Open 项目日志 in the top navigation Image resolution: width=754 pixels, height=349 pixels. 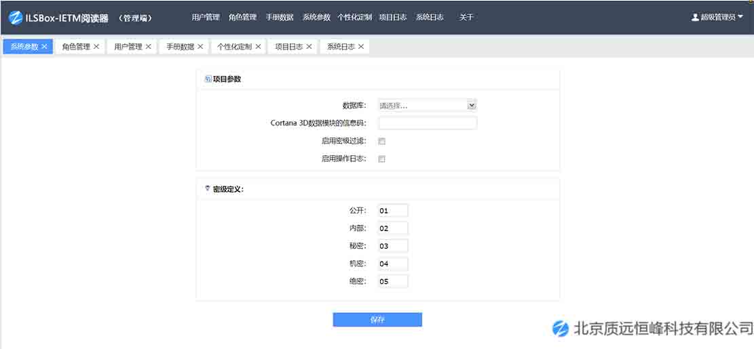[392, 18]
